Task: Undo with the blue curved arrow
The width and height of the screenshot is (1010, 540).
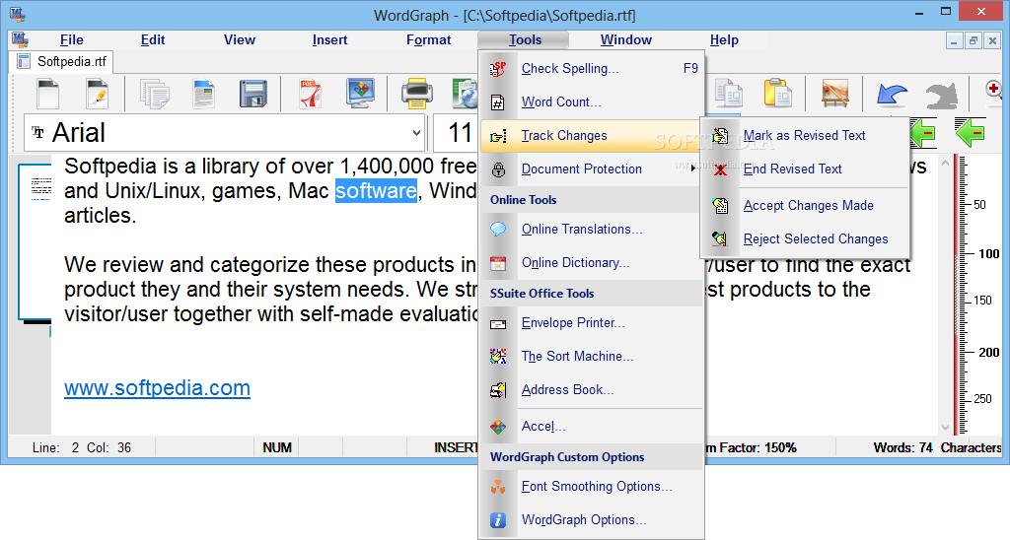Action: coord(892,94)
